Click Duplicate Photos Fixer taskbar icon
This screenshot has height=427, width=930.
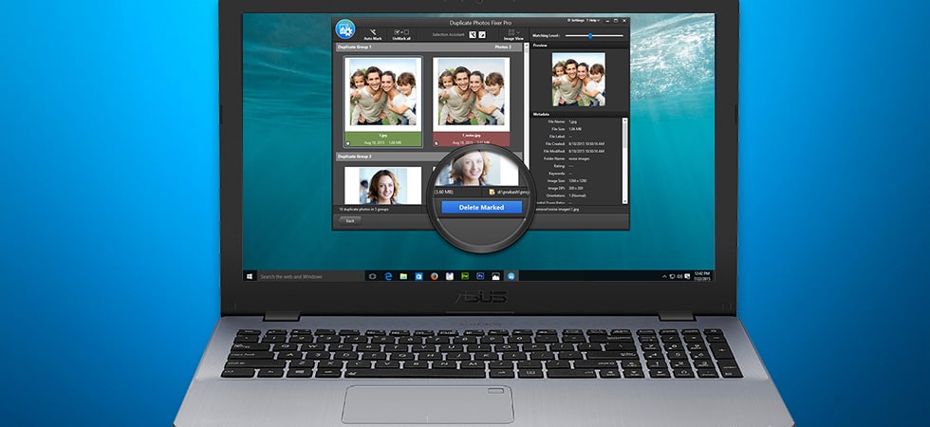511,276
